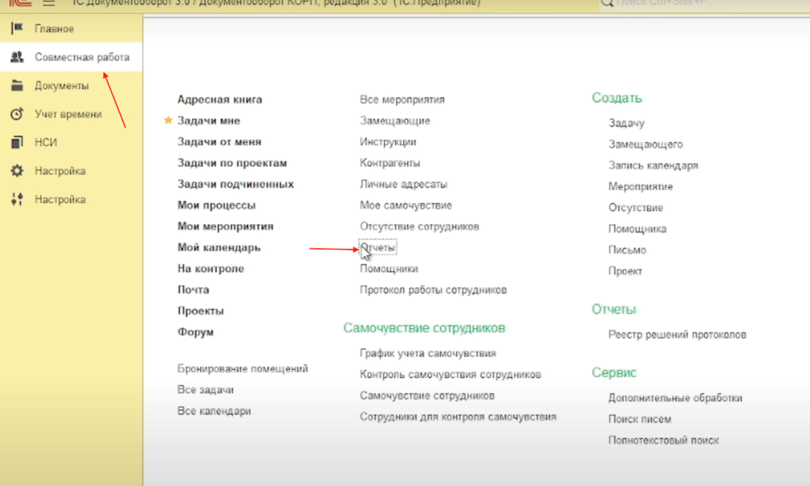Click the flag icon next to Главное
Image resolution: width=810 pixels, height=486 pixels.
coord(17,28)
